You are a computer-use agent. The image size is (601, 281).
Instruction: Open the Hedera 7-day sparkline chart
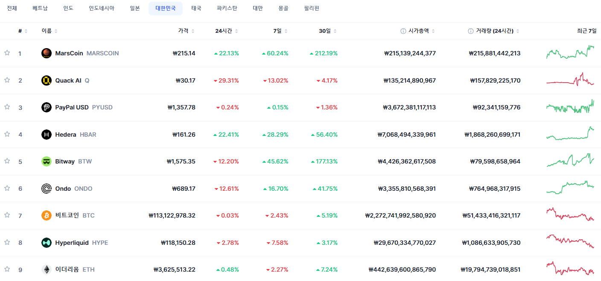(570, 134)
